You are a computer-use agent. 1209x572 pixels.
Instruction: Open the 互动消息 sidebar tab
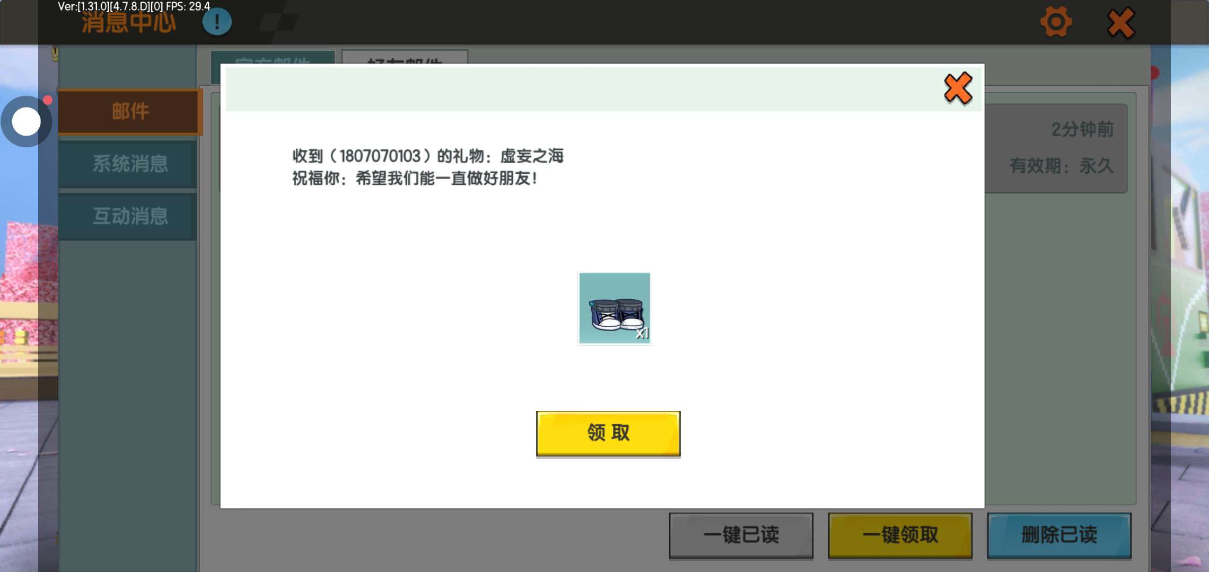[x=130, y=216]
